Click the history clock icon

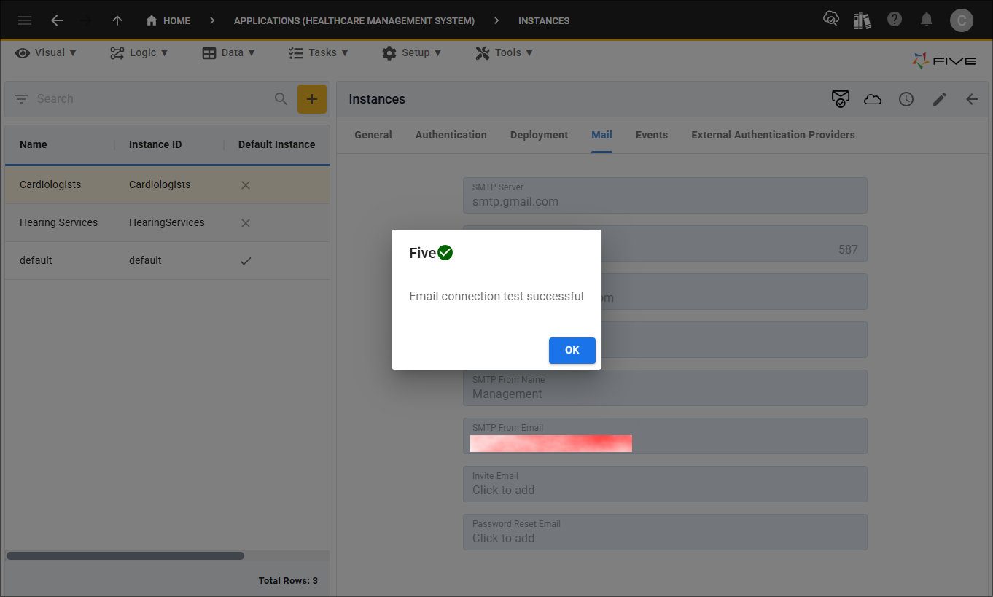click(x=906, y=99)
